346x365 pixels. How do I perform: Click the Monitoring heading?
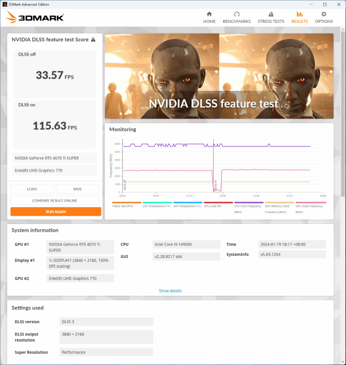click(123, 129)
